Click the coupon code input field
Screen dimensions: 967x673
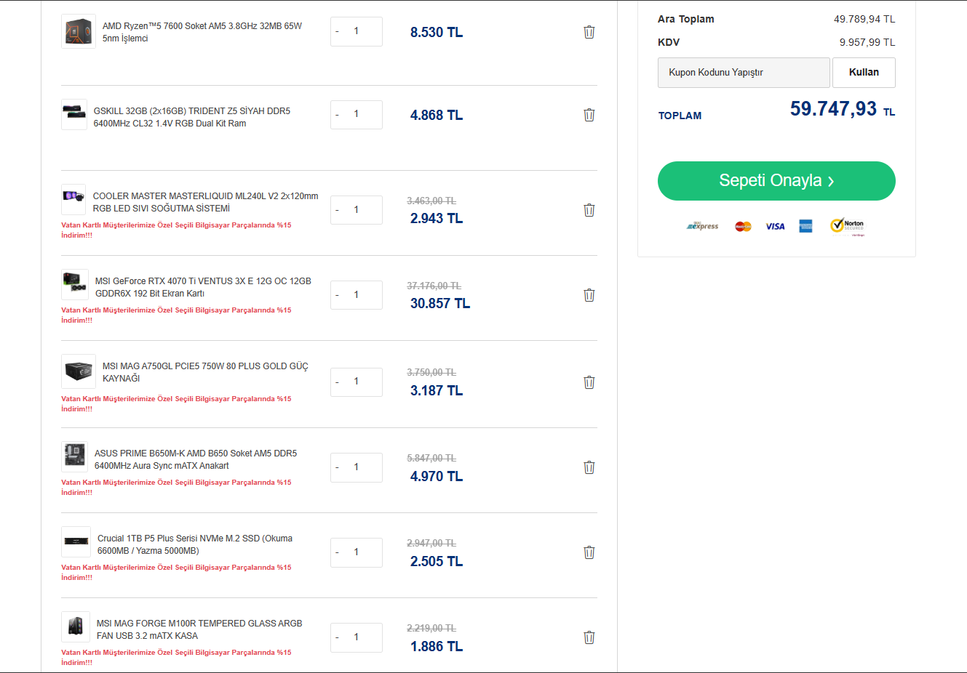(x=743, y=73)
